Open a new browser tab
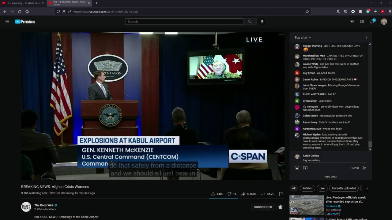Viewport: 392px width, 220px height. coord(96,3)
